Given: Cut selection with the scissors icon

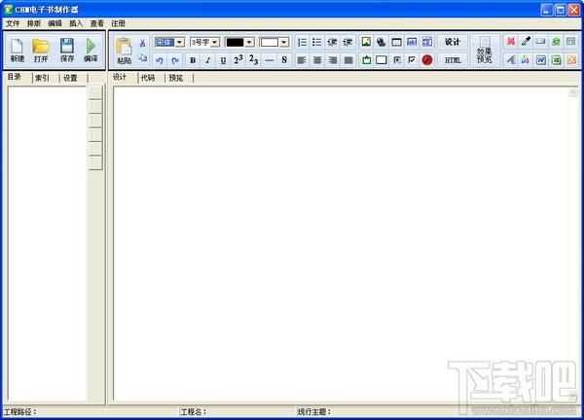Looking at the screenshot, I should [142, 43].
